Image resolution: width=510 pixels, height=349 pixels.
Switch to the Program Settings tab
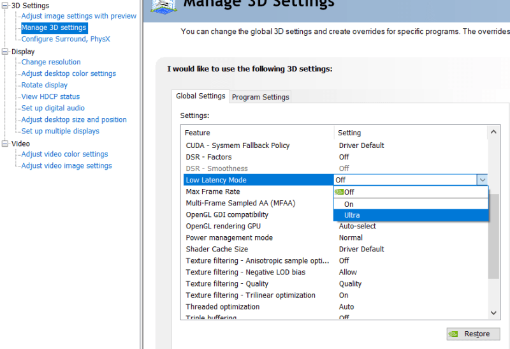[261, 97]
